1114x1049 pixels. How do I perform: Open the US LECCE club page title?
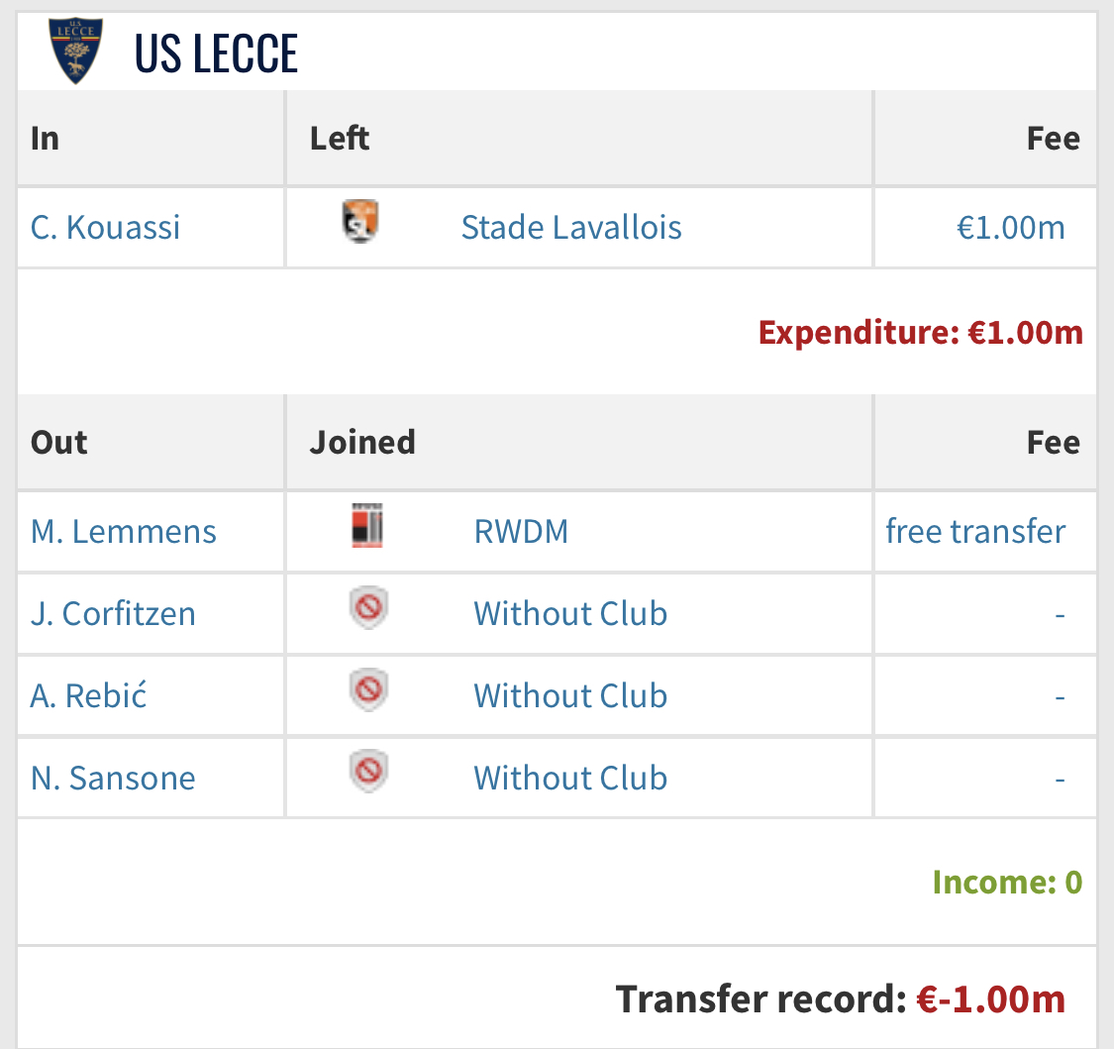216,53
